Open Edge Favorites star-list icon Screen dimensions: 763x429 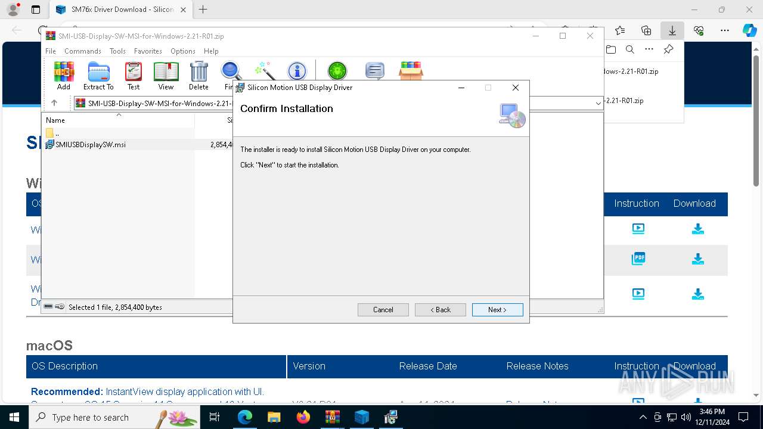620,30
